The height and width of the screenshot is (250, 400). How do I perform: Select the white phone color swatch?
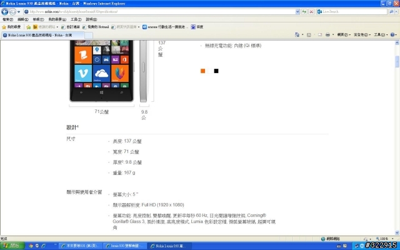209,71
